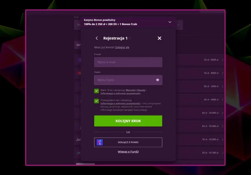Viewport: 251px width, 175px height.
Task: Uncheck the 'Mam 18 lat' checkbox
Action: pyautogui.click(x=97, y=91)
